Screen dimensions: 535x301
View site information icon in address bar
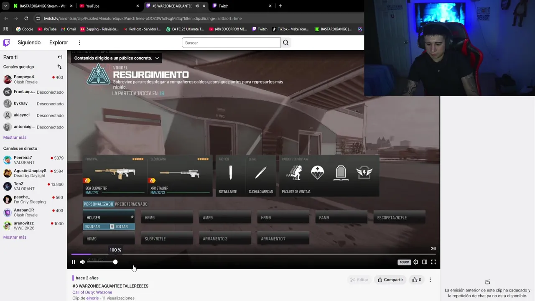coord(38,18)
